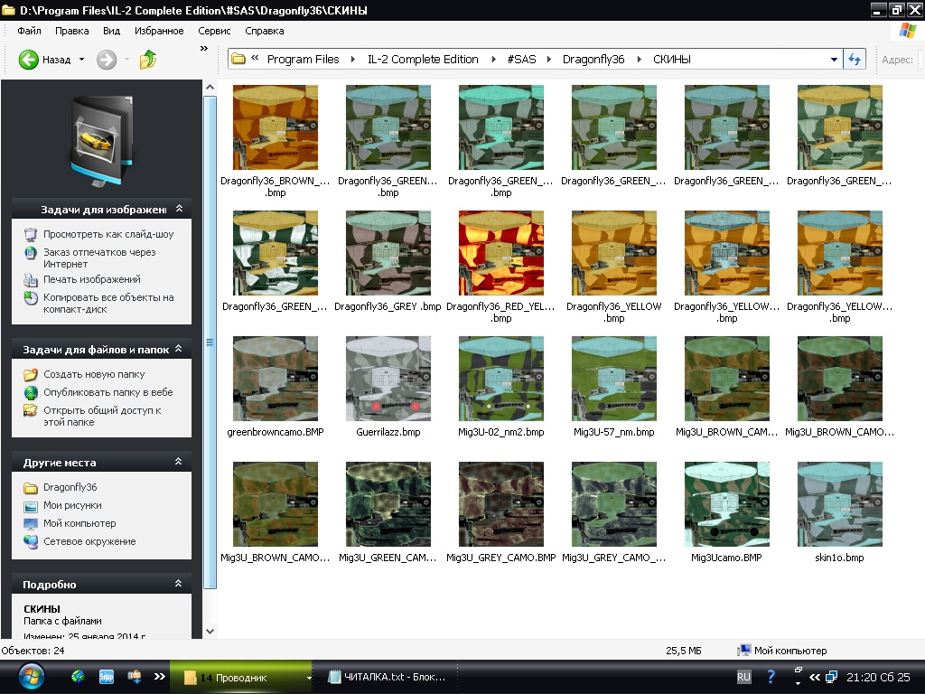Viewport: 925px width, 694px height.
Task: Open the Справка menu
Action: pos(265,31)
